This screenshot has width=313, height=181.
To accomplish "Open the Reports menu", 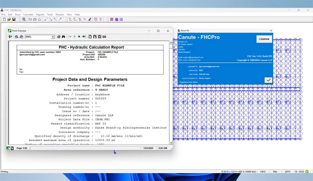I will click(40, 15).
